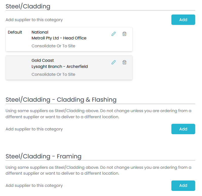Edit the National Metroll supplier entry
Screen dimensions: 202x196
click(x=113, y=34)
